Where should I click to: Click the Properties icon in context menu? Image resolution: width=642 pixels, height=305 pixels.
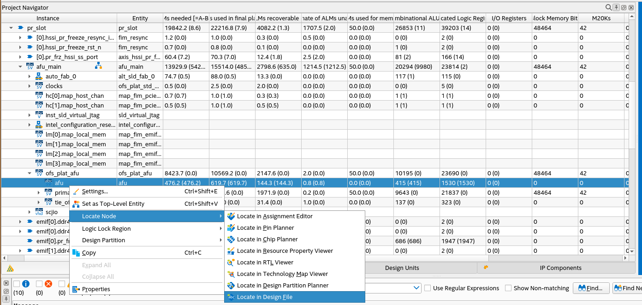tap(76, 289)
